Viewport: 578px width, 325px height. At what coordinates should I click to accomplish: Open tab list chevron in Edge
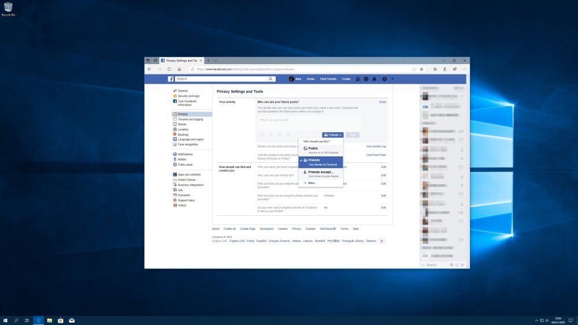(216, 61)
